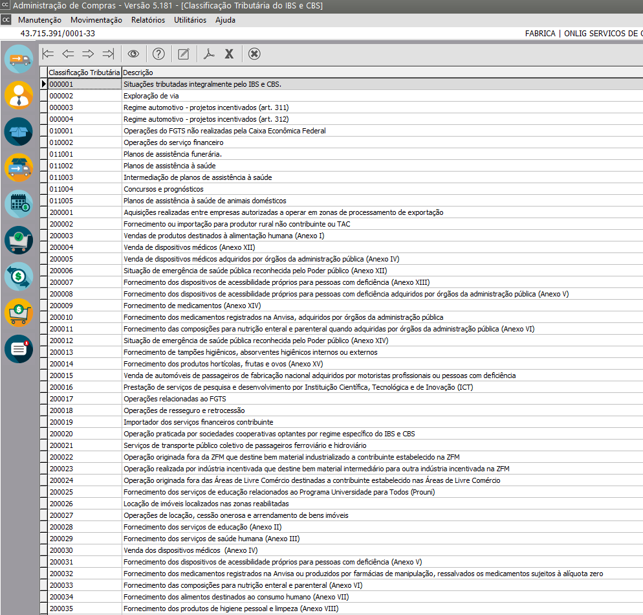Close the window with circled X icon
The image size is (643, 615).
(x=254, y=54)
